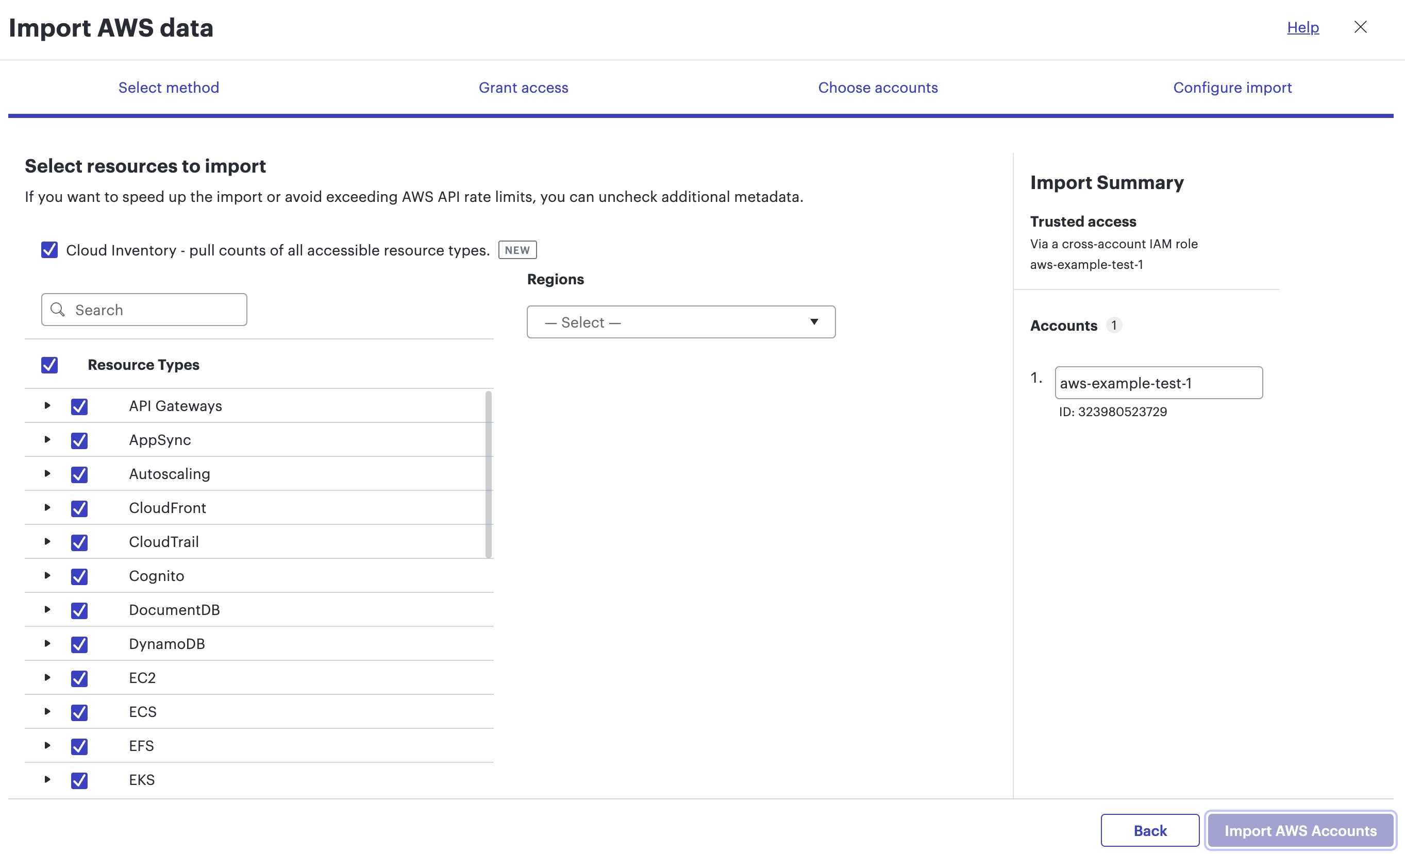Image resolution: width=1405 pixels, height=854 pixels.
Task: Close the Import AWS data dialog
Action: click(1361, 27)
